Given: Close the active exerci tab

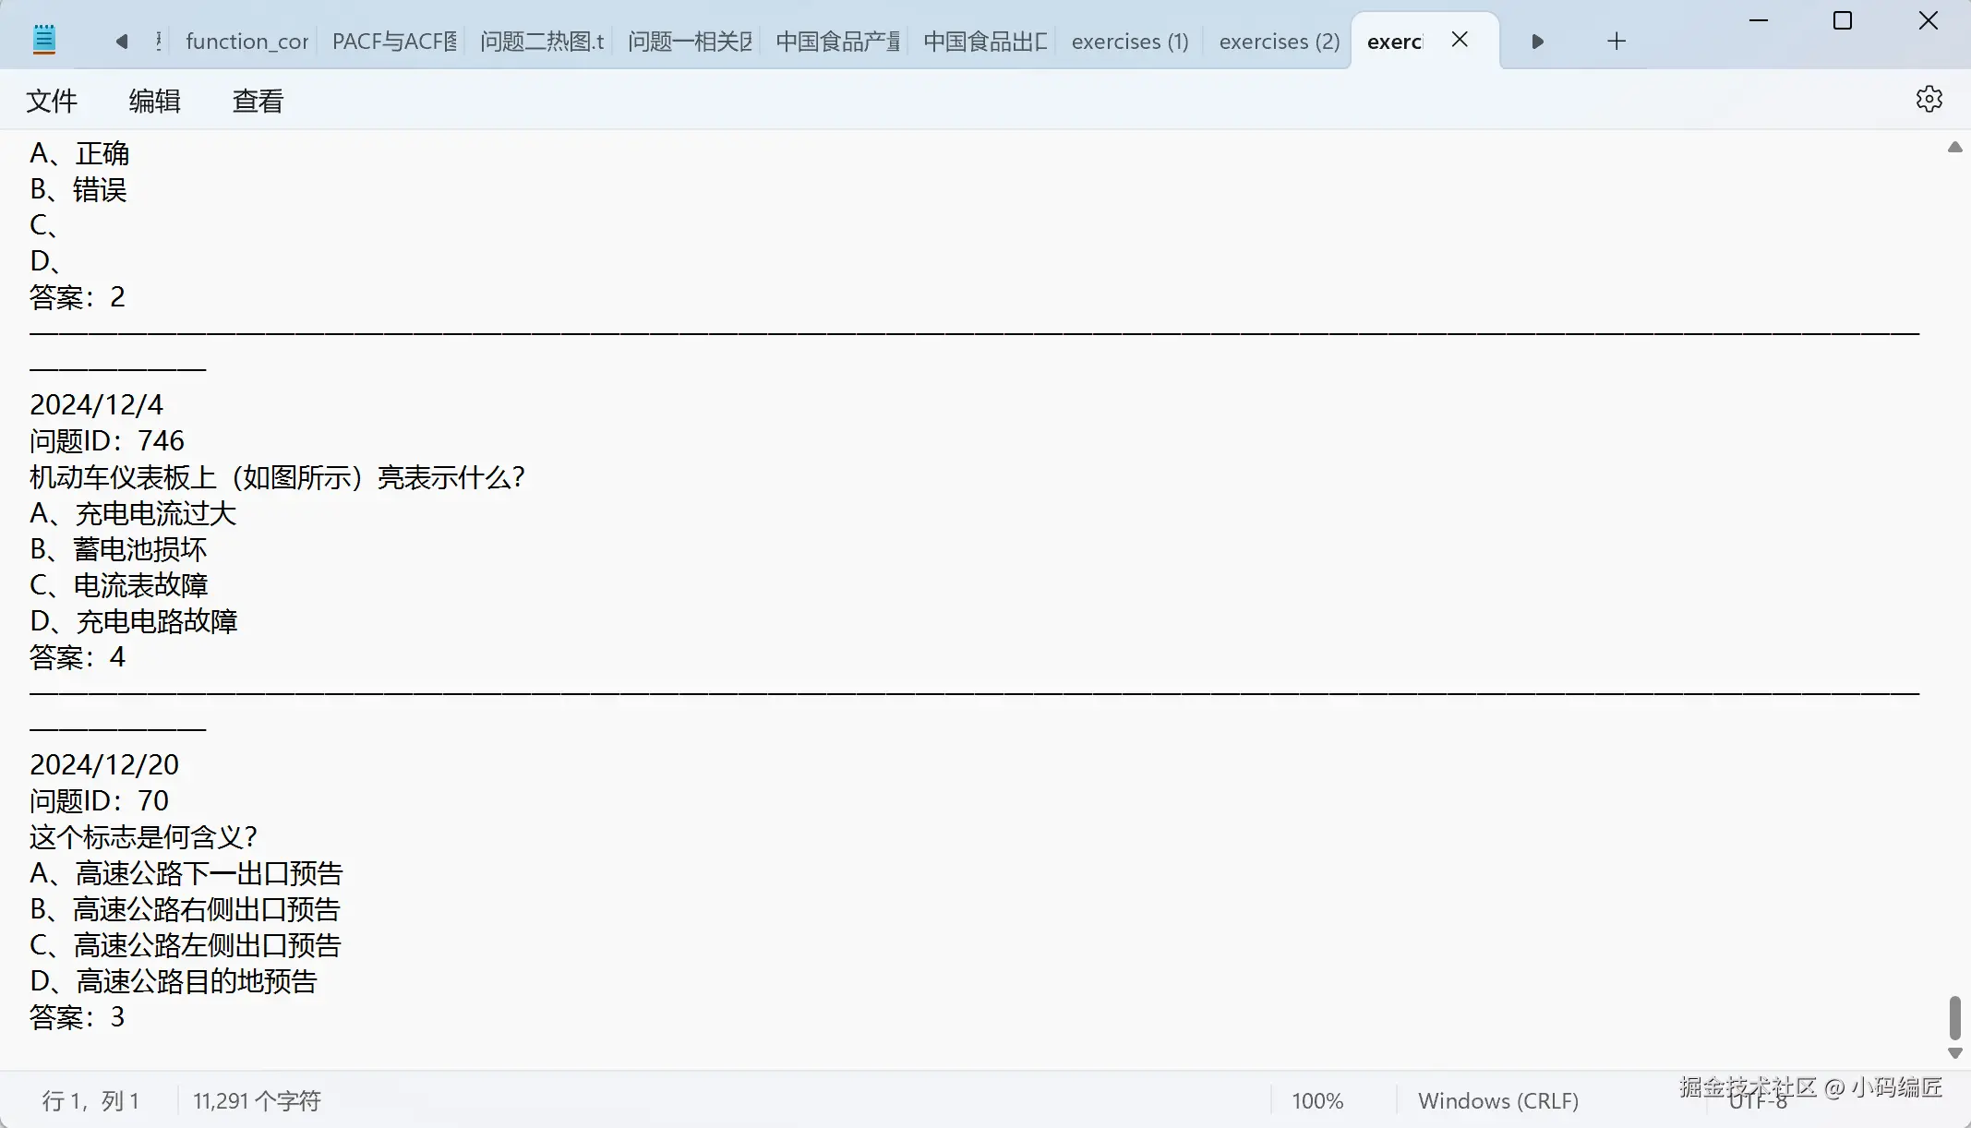Looking at the screenshot, I should coord(1460,40).
